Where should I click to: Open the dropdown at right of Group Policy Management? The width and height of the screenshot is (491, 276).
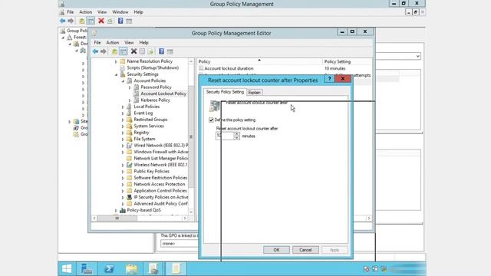point(417,56)
